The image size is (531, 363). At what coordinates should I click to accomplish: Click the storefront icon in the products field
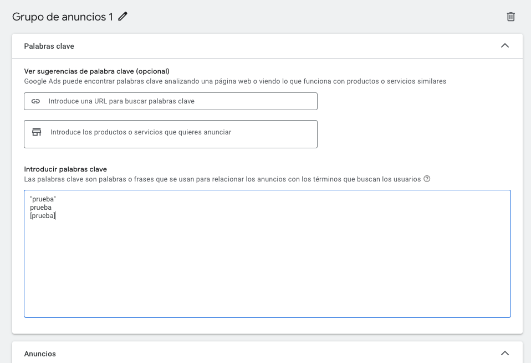[37, 132]
